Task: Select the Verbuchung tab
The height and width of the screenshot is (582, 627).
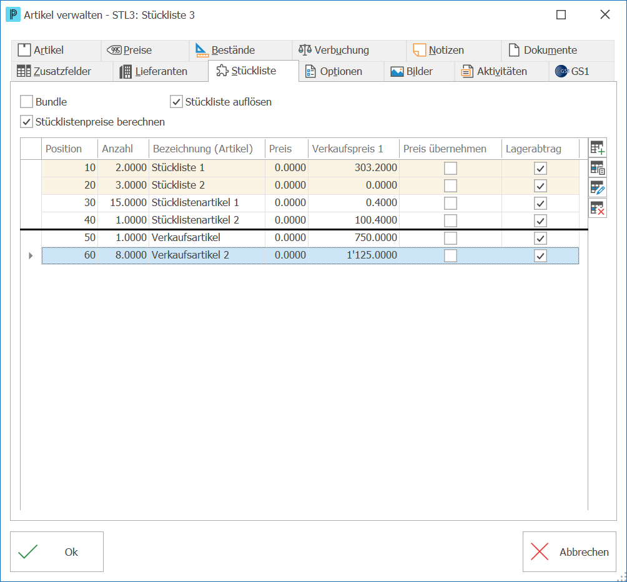Action: (350, 51)
